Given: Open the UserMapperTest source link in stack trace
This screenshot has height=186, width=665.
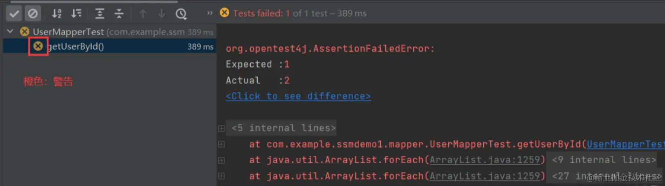Looking at the screenshot, I should 626,144.
